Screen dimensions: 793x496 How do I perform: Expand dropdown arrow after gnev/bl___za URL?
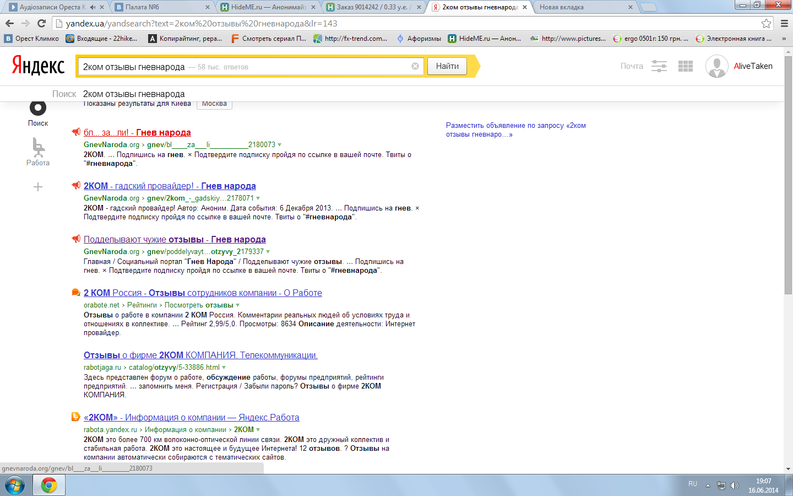click(x=280, y=145)
